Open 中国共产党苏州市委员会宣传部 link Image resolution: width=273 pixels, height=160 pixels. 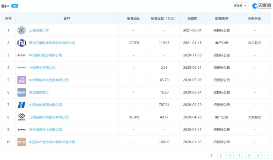coord(52,142)
